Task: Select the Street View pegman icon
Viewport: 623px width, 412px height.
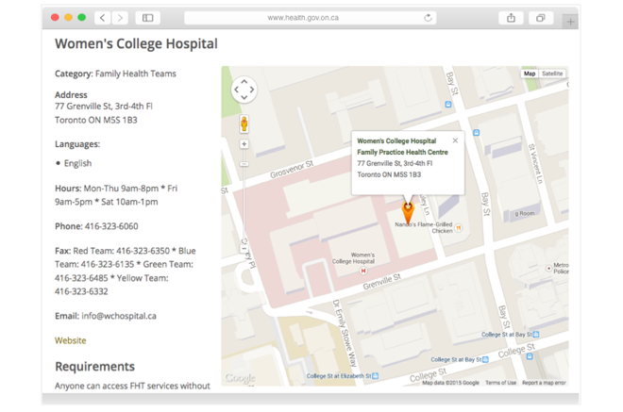Action: point(244,124)
